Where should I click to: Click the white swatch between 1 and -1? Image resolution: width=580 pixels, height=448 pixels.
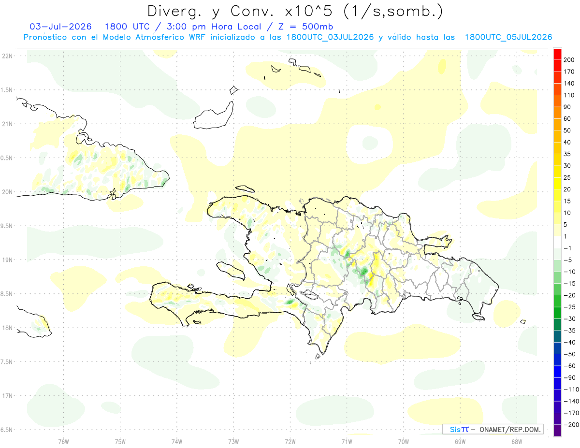coord(557,242)
